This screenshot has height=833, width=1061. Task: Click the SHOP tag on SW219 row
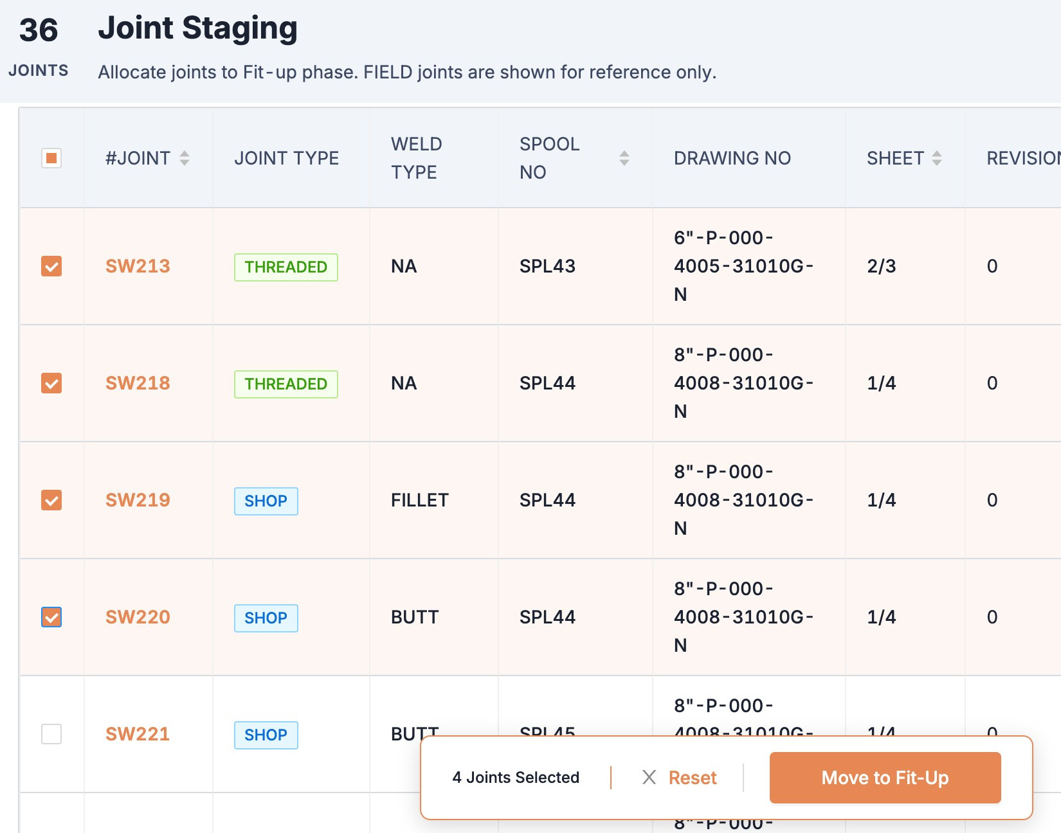(266, 501)
